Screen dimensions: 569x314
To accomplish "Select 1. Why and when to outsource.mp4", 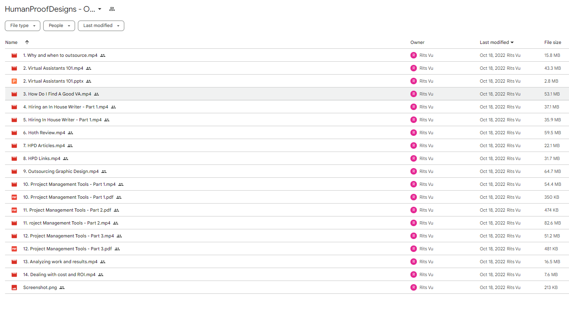I will tap(60, 55).
